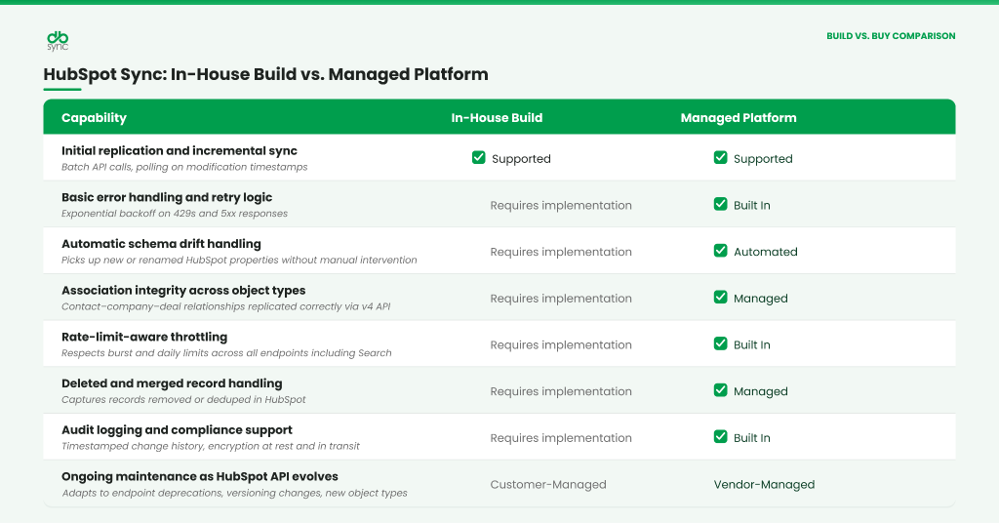999x523 pixels.
Task: Click the 'Vendor-Managed' cell
Action: point(764,485)
